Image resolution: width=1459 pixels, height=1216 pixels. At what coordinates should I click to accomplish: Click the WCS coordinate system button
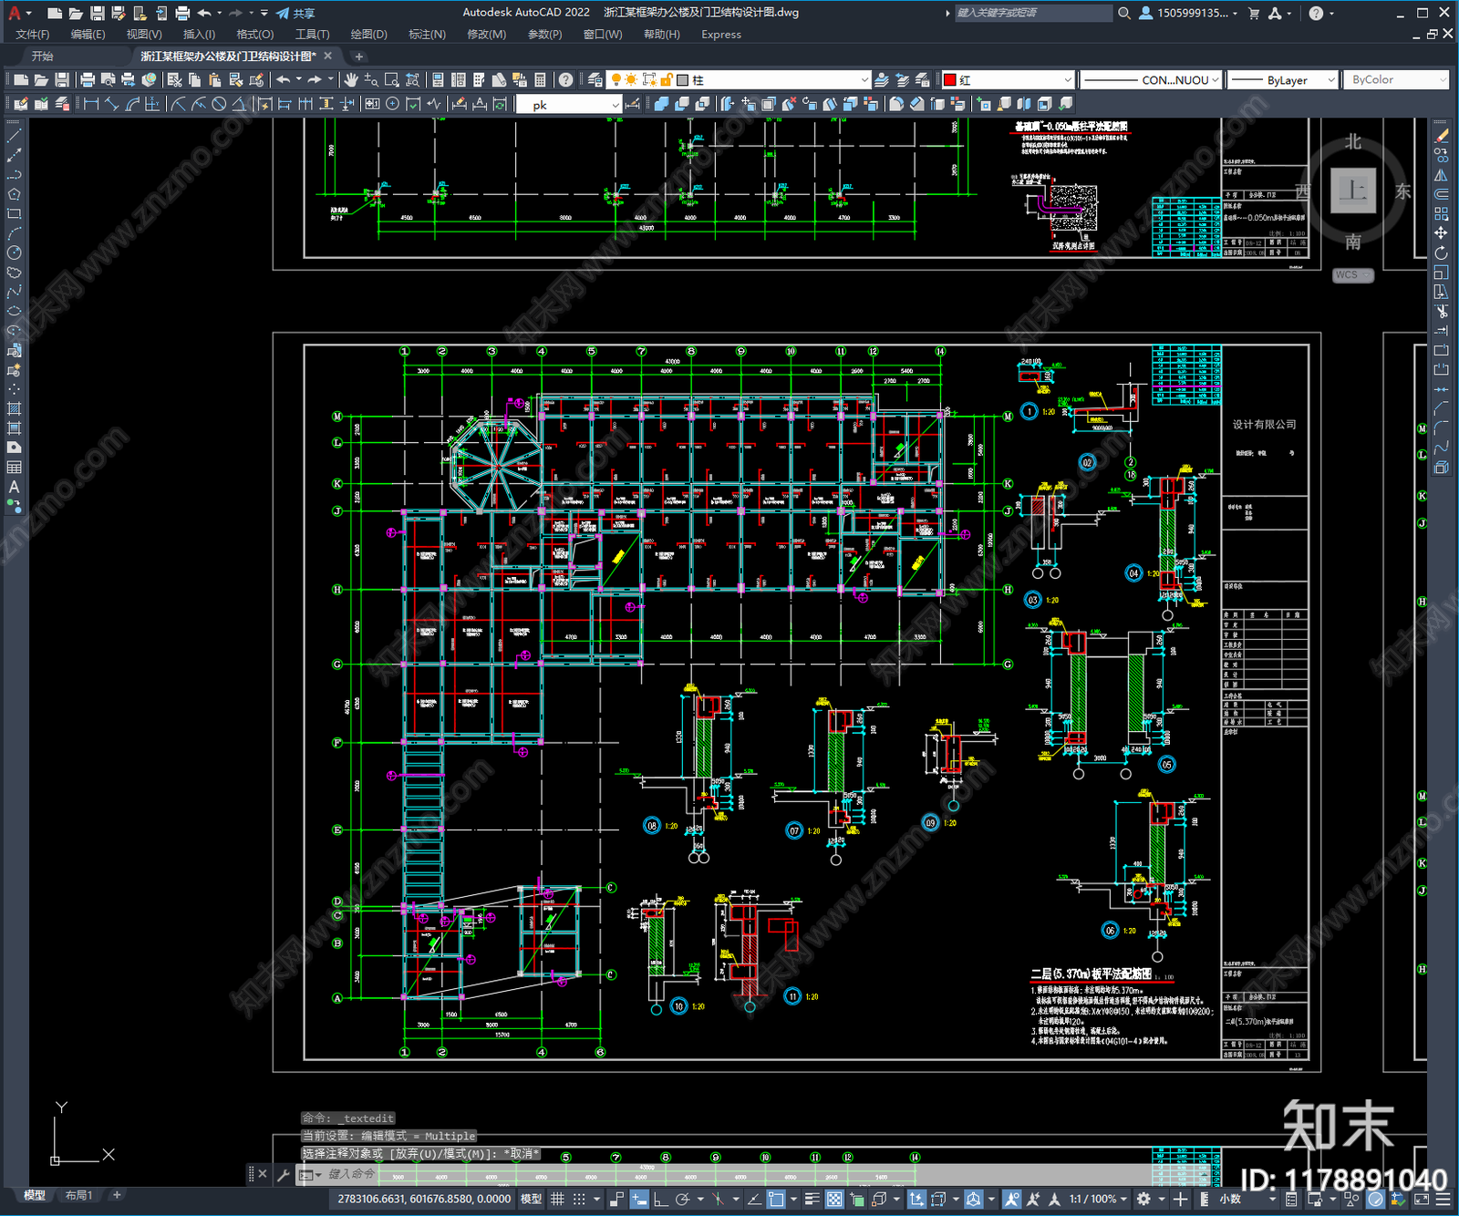[x=1352, y=275]
